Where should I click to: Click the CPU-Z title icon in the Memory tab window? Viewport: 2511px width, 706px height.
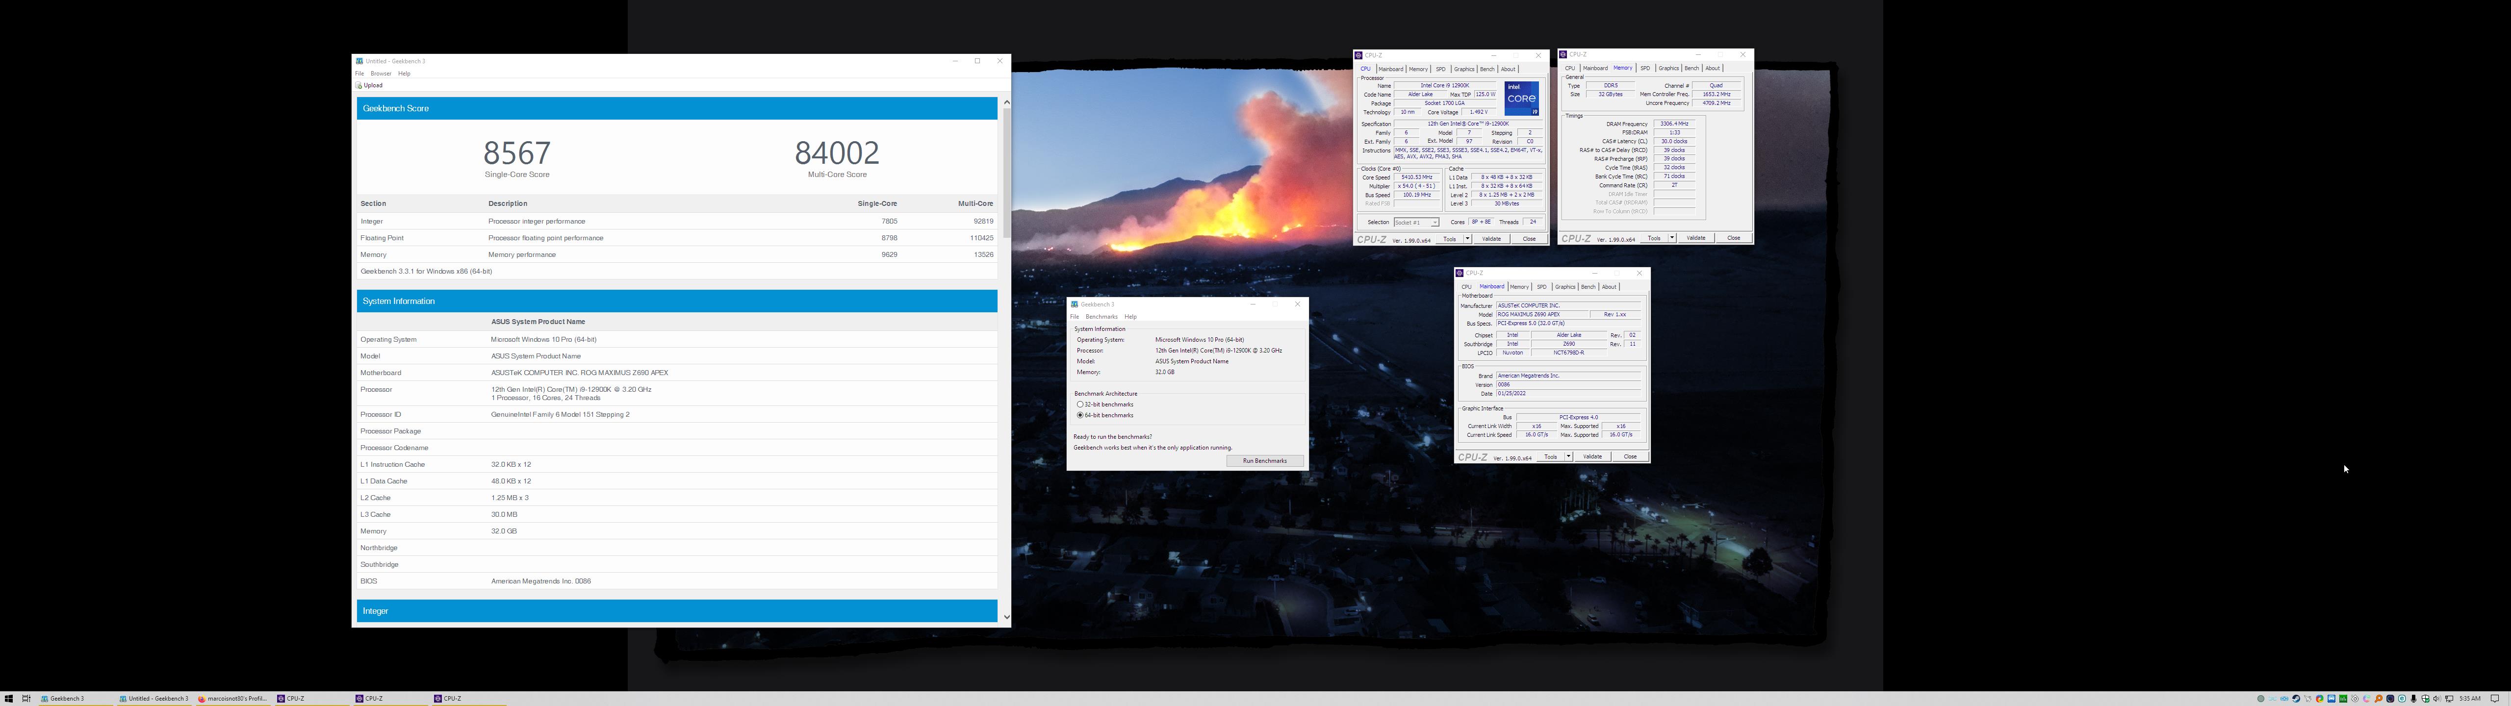click(1563, 54)
